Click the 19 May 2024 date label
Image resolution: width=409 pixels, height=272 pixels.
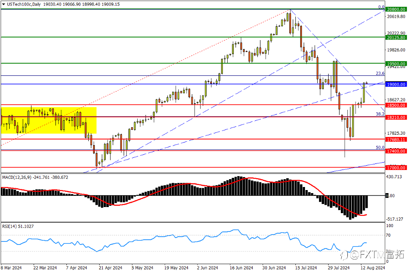coord(177,268)
